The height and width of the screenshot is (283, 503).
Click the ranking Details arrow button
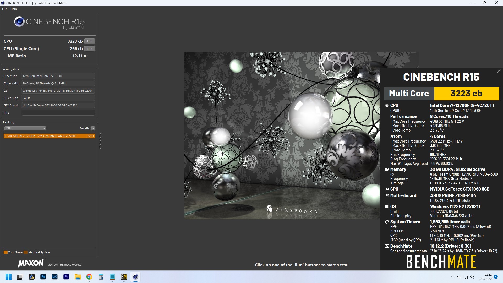93,128
